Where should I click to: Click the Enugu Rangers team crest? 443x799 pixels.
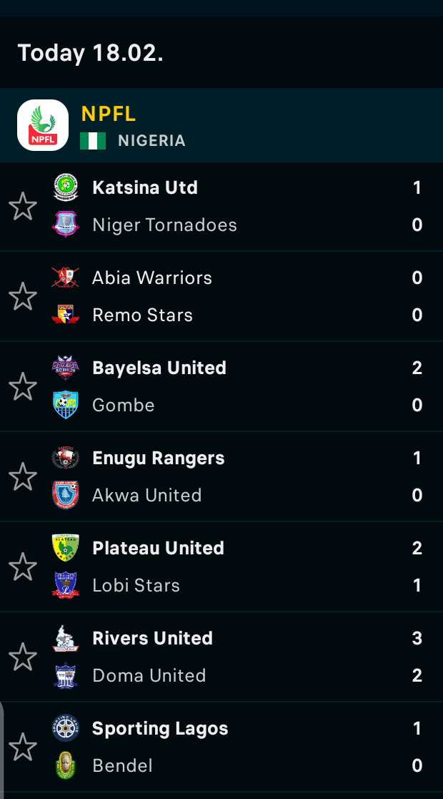click(66, 458)
